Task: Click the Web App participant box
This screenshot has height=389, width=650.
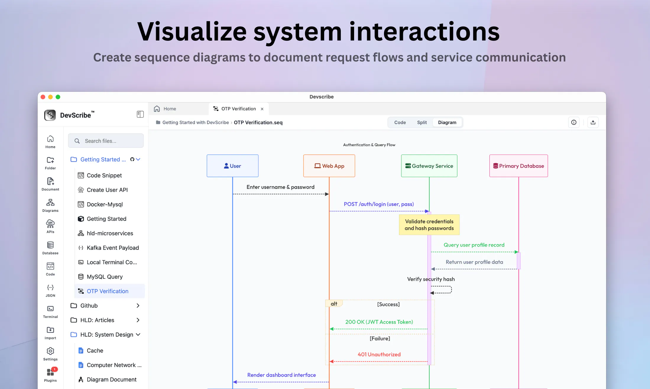Action: point(329,166)
